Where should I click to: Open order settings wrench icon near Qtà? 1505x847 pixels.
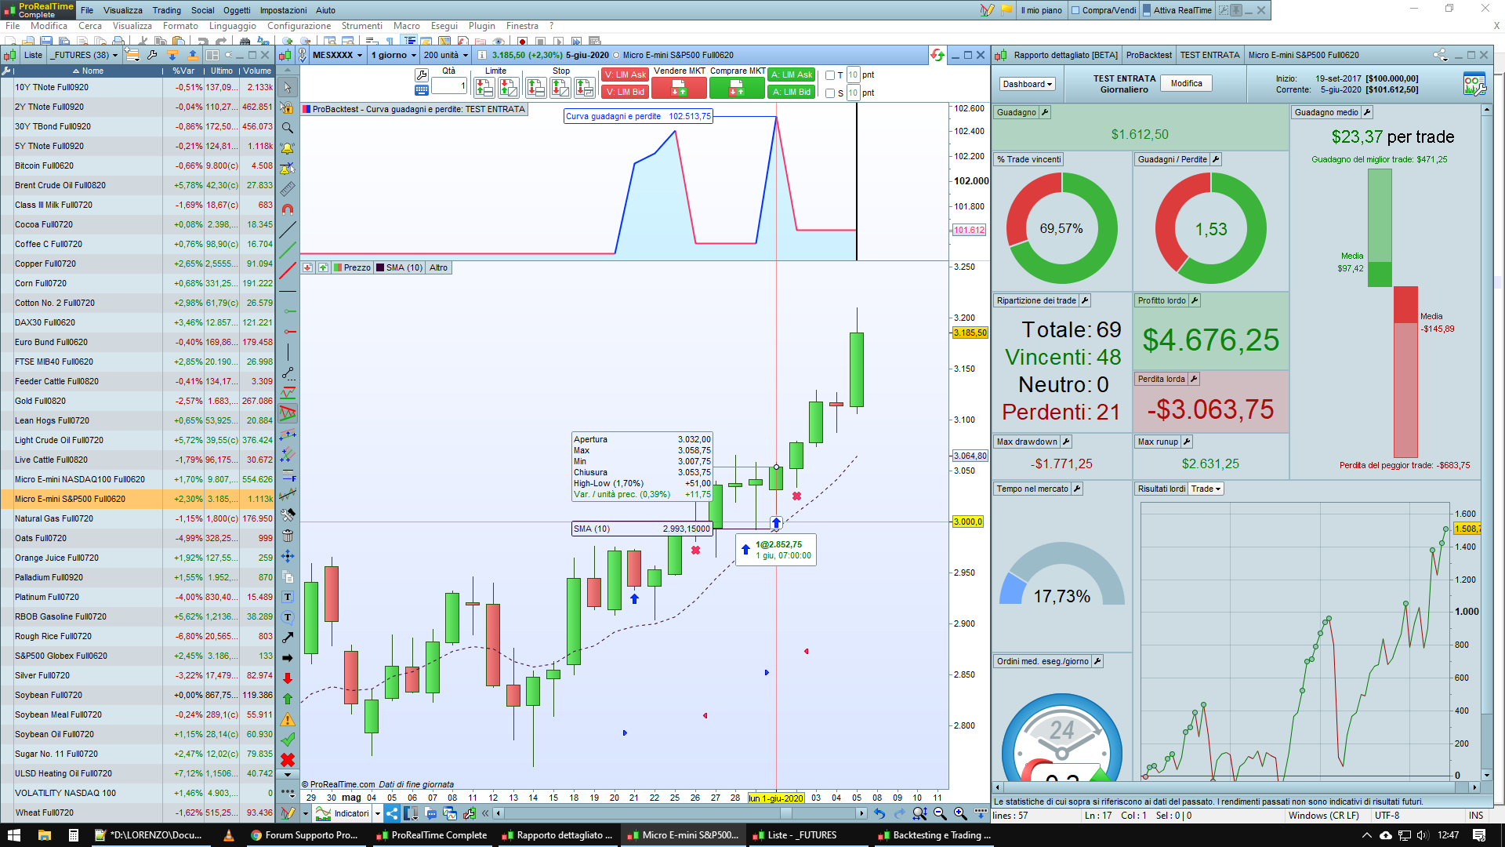point(422,75)
